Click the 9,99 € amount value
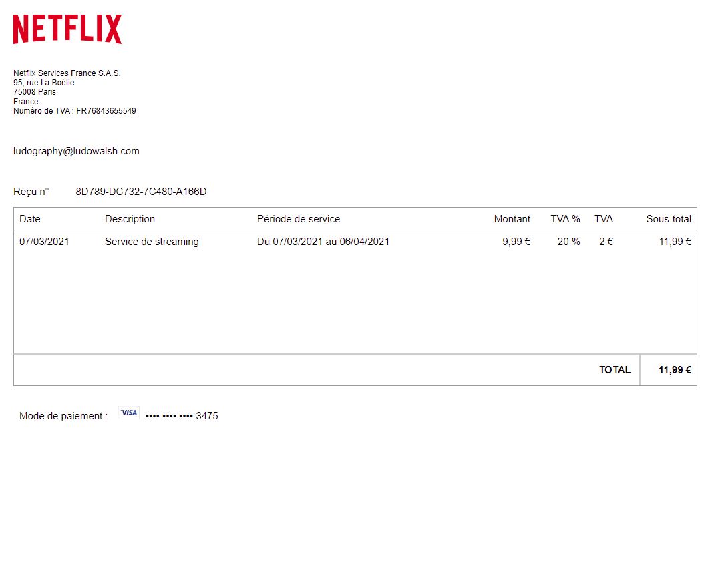Image resolution: width=708 pixels, height=587 pixels. pos(516,242)
